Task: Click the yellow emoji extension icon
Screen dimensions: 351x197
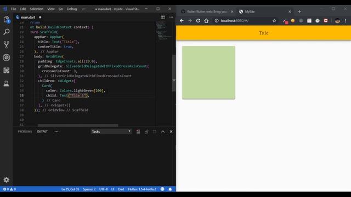Action: (x=292, y=21)
